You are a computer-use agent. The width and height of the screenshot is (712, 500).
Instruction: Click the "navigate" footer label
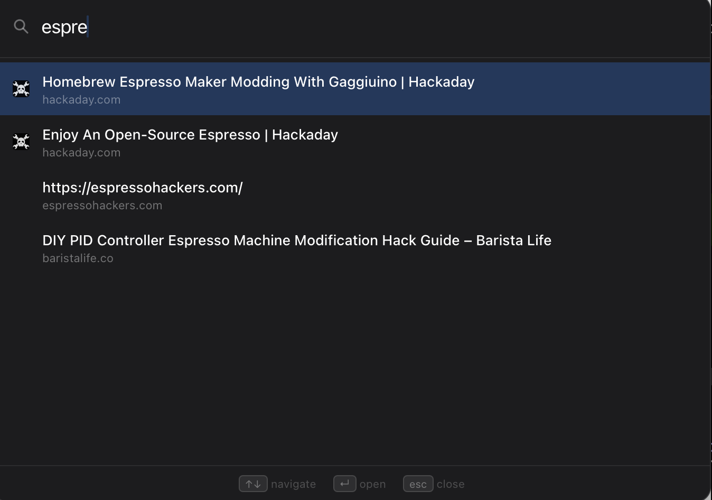[293, 484]
